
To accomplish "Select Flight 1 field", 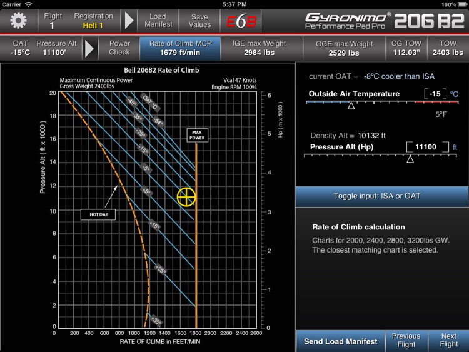I will [53, 21].
